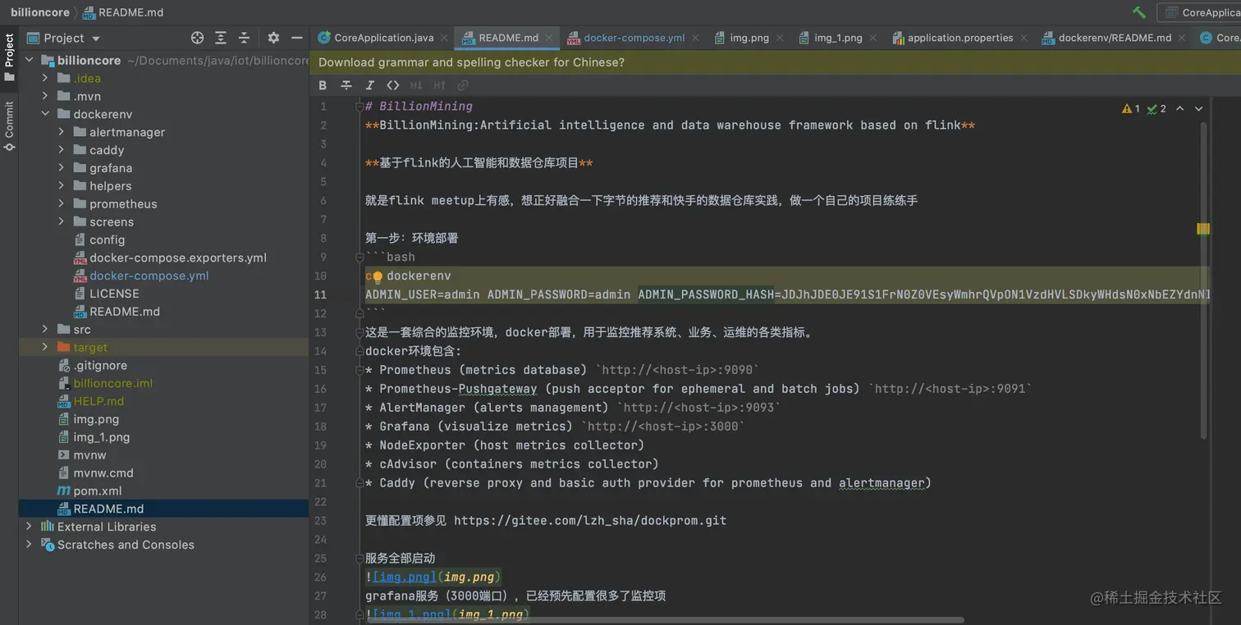Screen dimensions: 1241x625
Task: Select HELP.md in project tree
Action: (x=98, y=401)
